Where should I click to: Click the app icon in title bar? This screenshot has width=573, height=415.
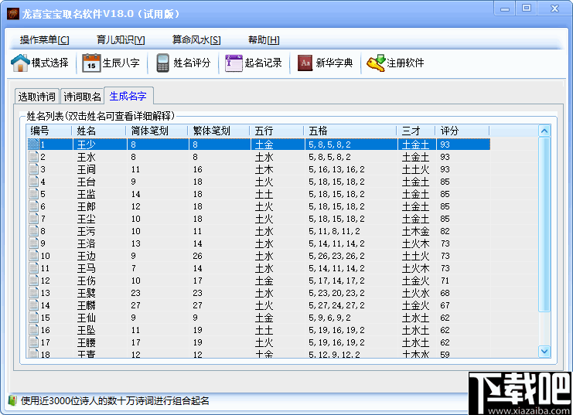pyautogui.click(x=12, y=14)
